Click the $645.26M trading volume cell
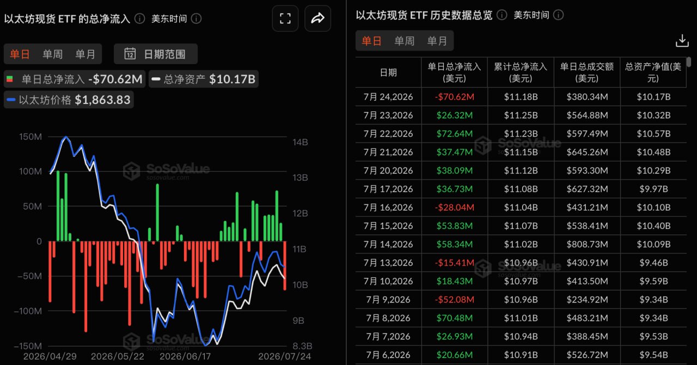This screenshot has height=365, width=697. click(587, 152)
